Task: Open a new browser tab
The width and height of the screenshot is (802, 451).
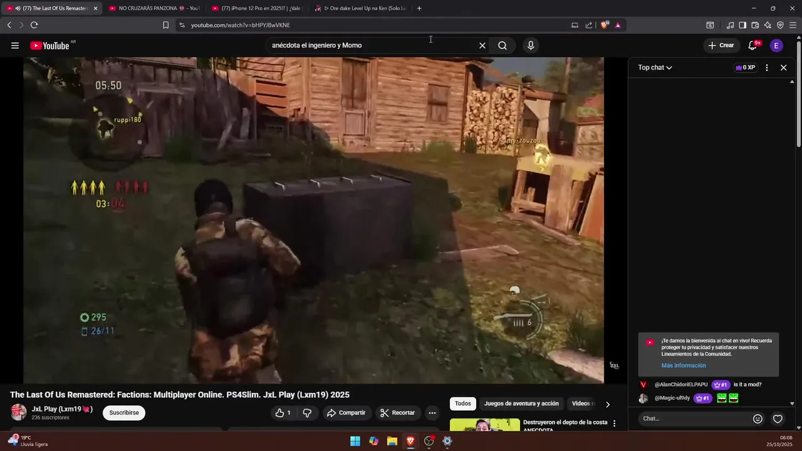Action: [x=419, y=8]
